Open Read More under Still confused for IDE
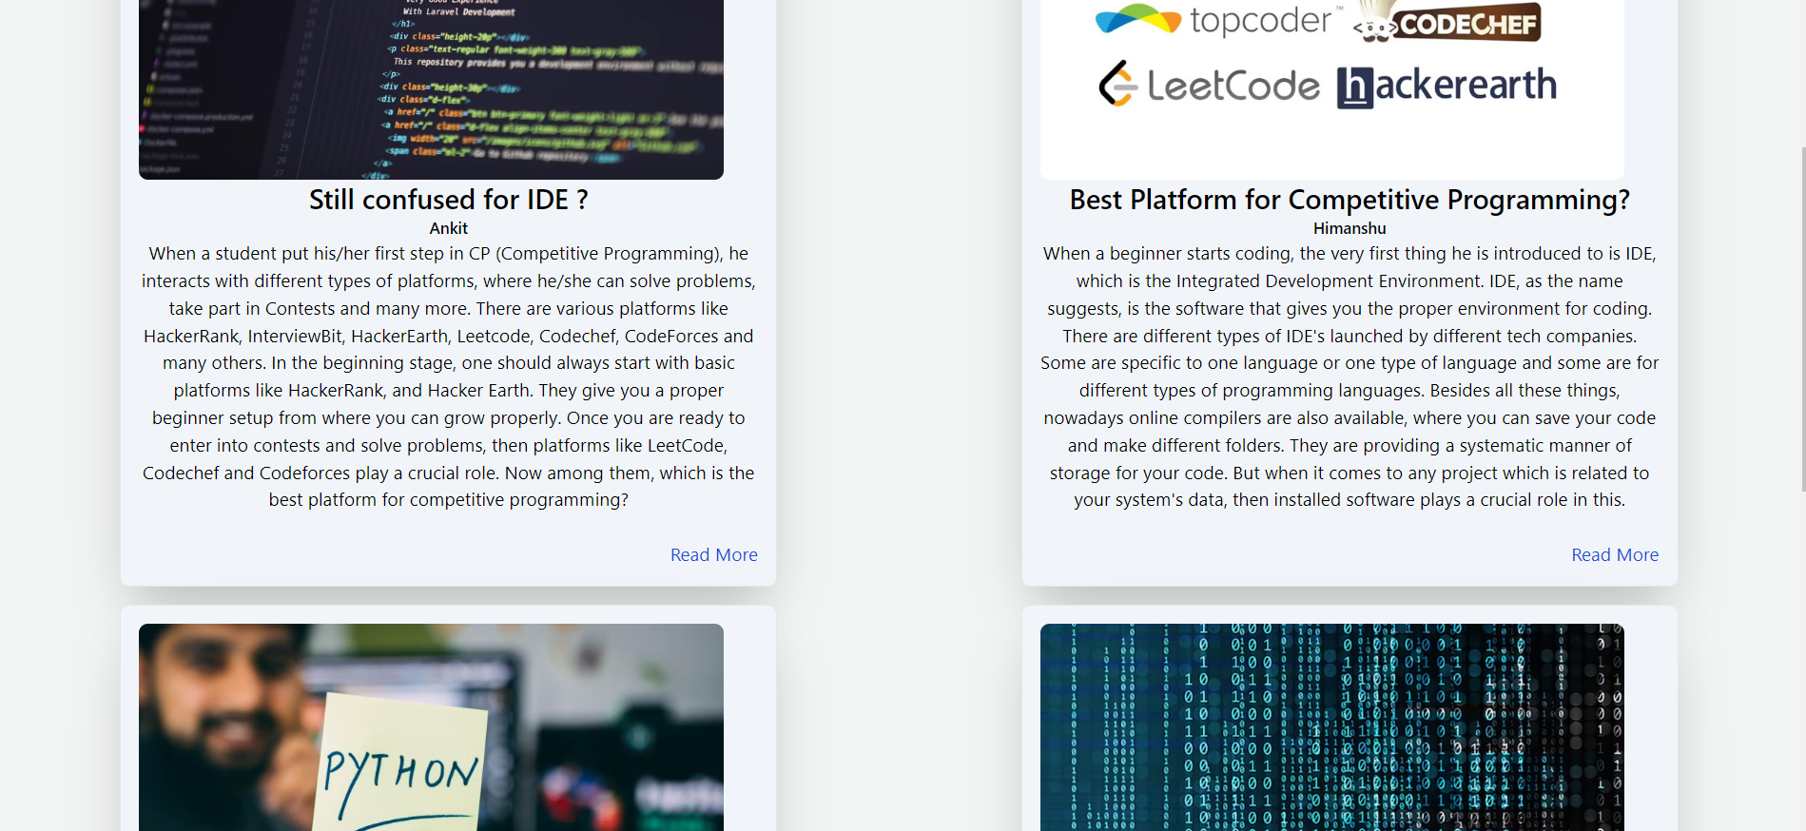The height and width of the screenshot is (831, 1806). tap(713, 554)
